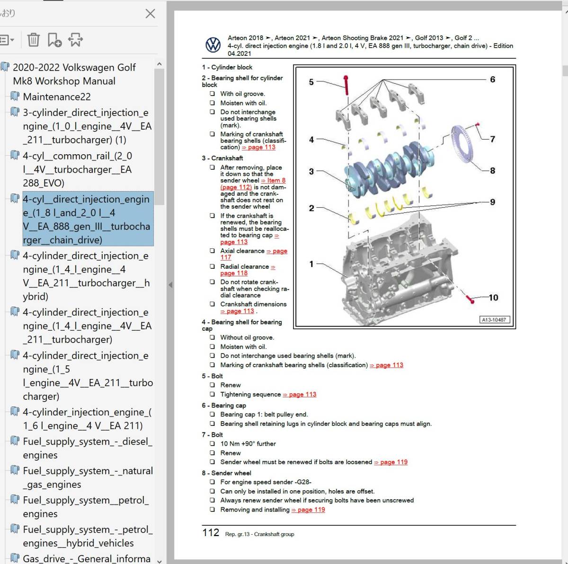Image resolution: width=568 pixels, height=564 pixels.
Task: Click bookmark icon of 3-cylinder direct injection entry
Action: (x=15, y=113)
